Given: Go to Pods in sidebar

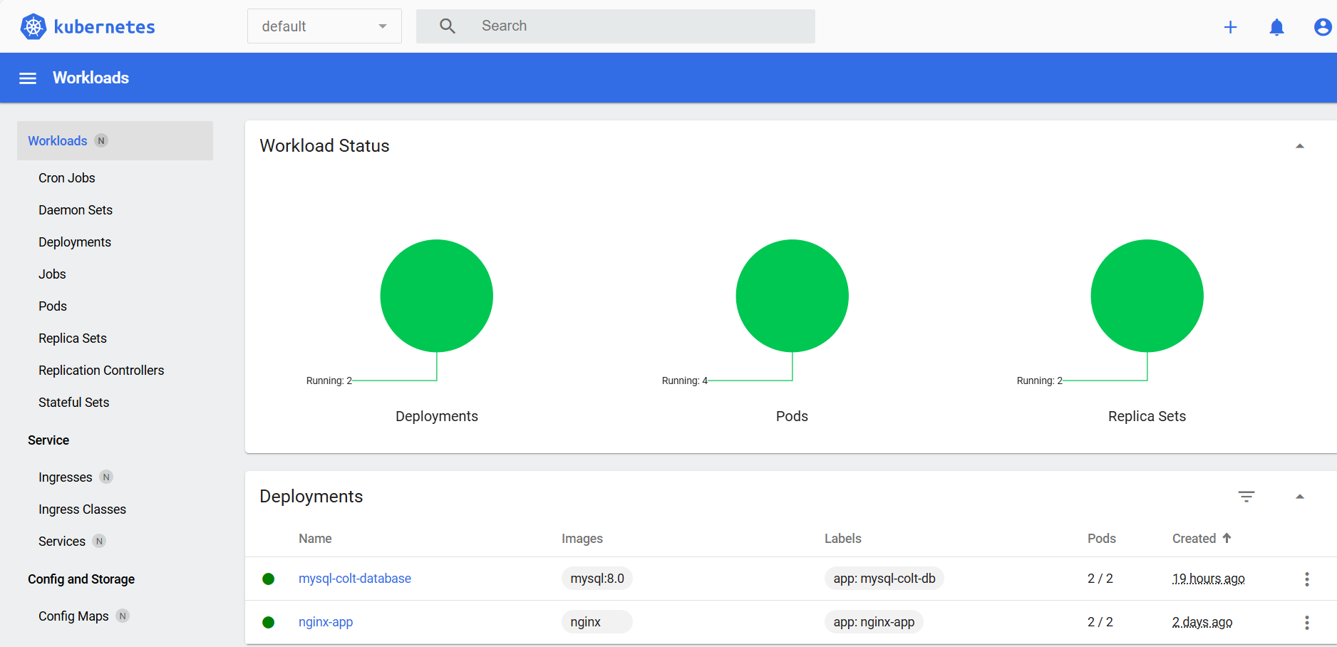Looking at the screenshot, I should tap(53, 306).
